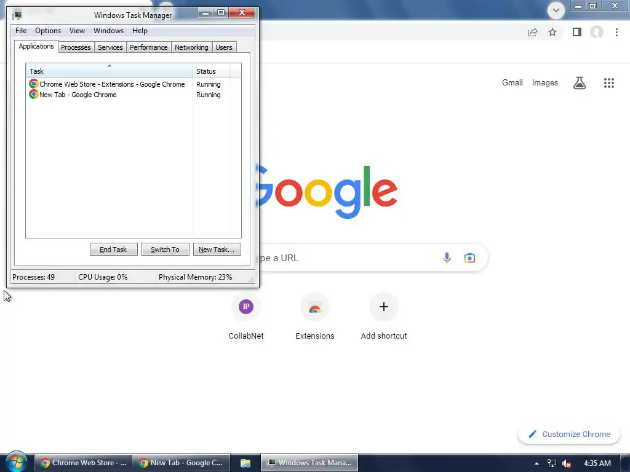Click the Switch To button
Screen dimensions: 630x472
tap(165, 250)
